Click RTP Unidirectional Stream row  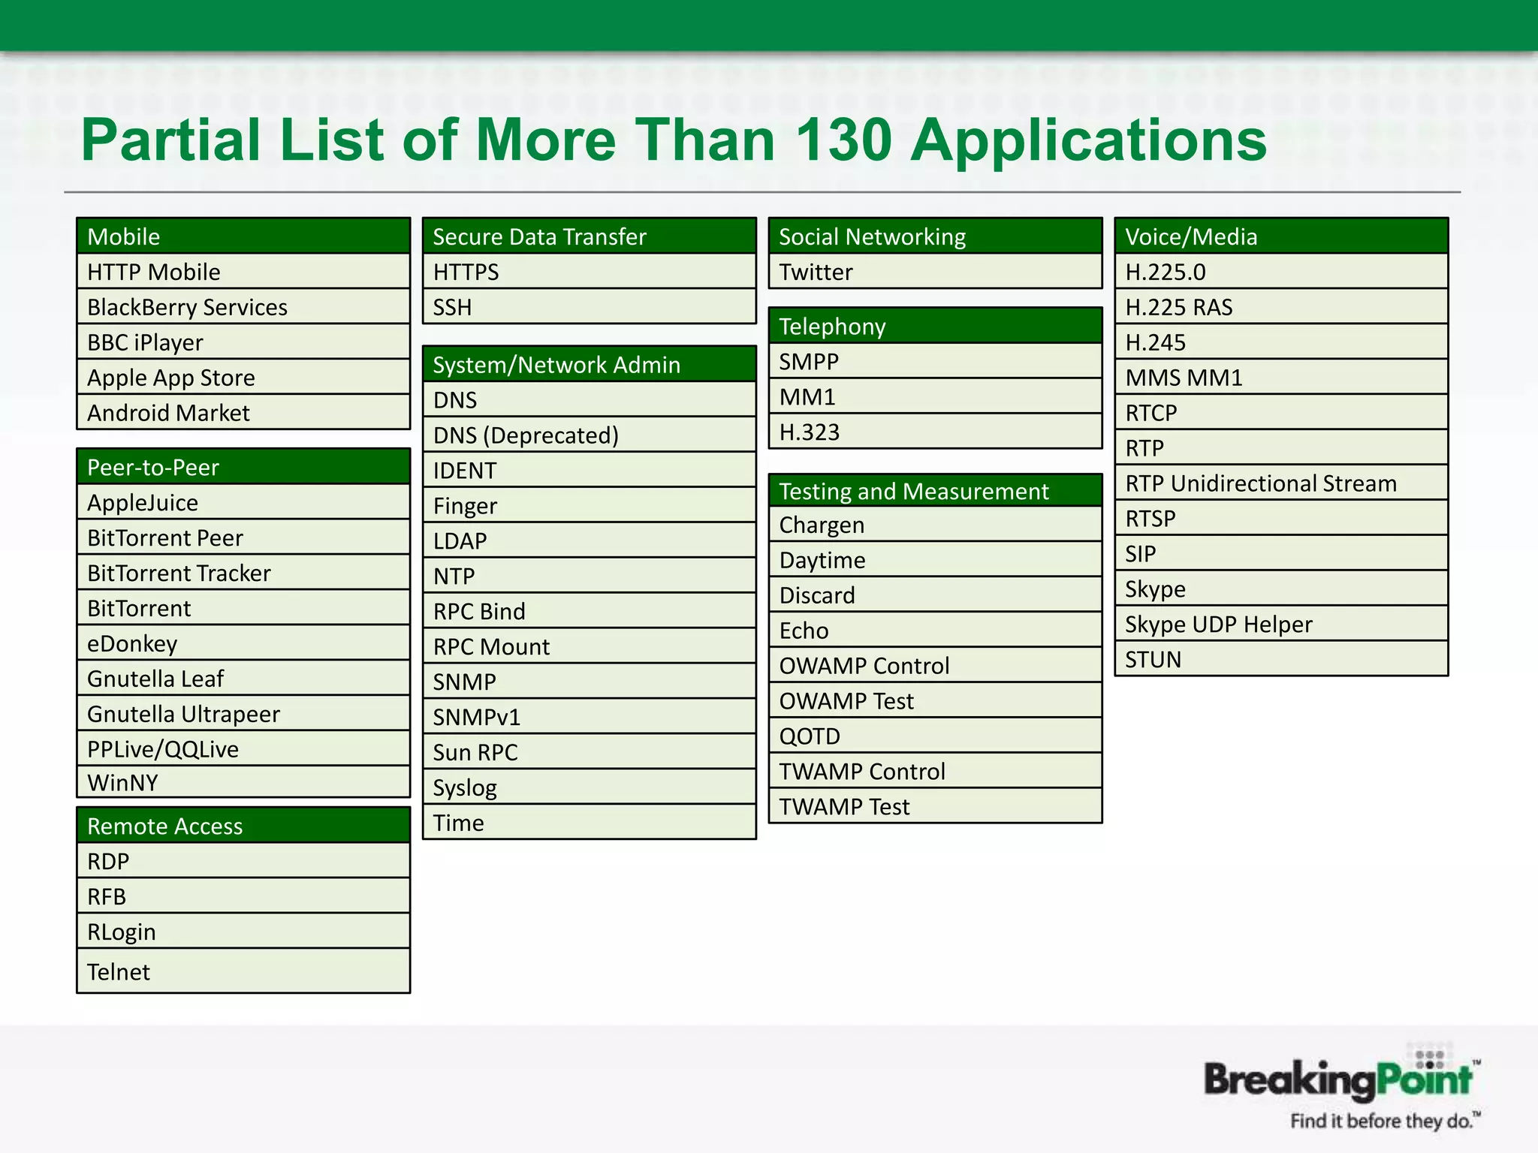pos(1281,483)
